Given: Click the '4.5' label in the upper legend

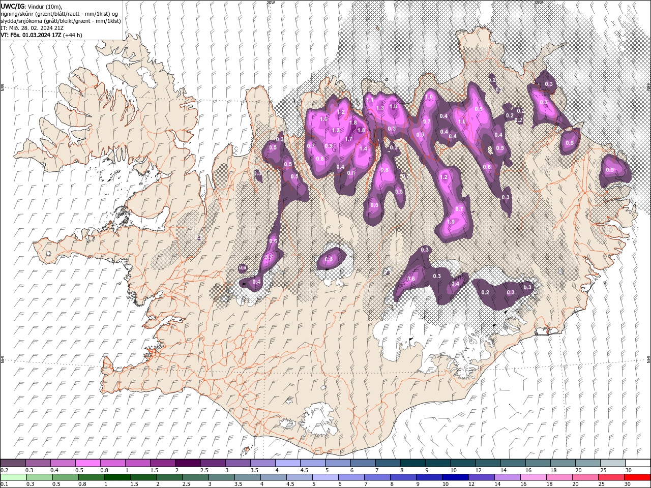Looking at the screenshot, I should (x=304, y=470).
